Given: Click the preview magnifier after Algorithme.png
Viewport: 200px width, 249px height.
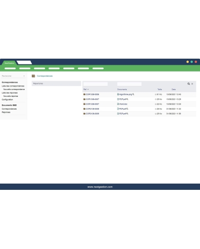Looking at the screenshot, I should [x=133, y=94].
